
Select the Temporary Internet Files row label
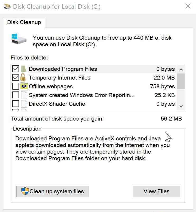(60, 78)
